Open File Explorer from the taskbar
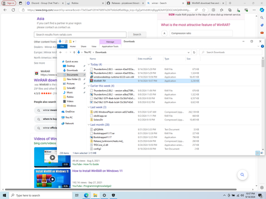The width and height of the screenshot is (266, 199). click(95, 195)
